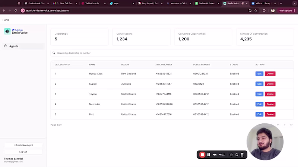Edit the Ford dealership
The width and height of the screenshot is (298, 167).
259,114
